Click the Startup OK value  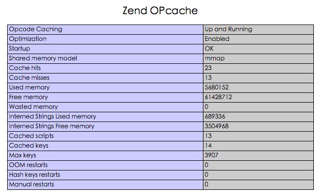pos(209,48)
